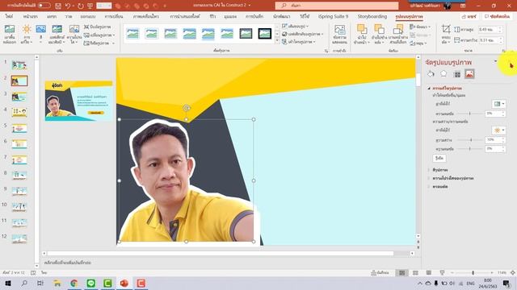This screenshot has height=290, width=517.
Task: Select the Size & Properties pane icon
Action: [x=457, y=74]
